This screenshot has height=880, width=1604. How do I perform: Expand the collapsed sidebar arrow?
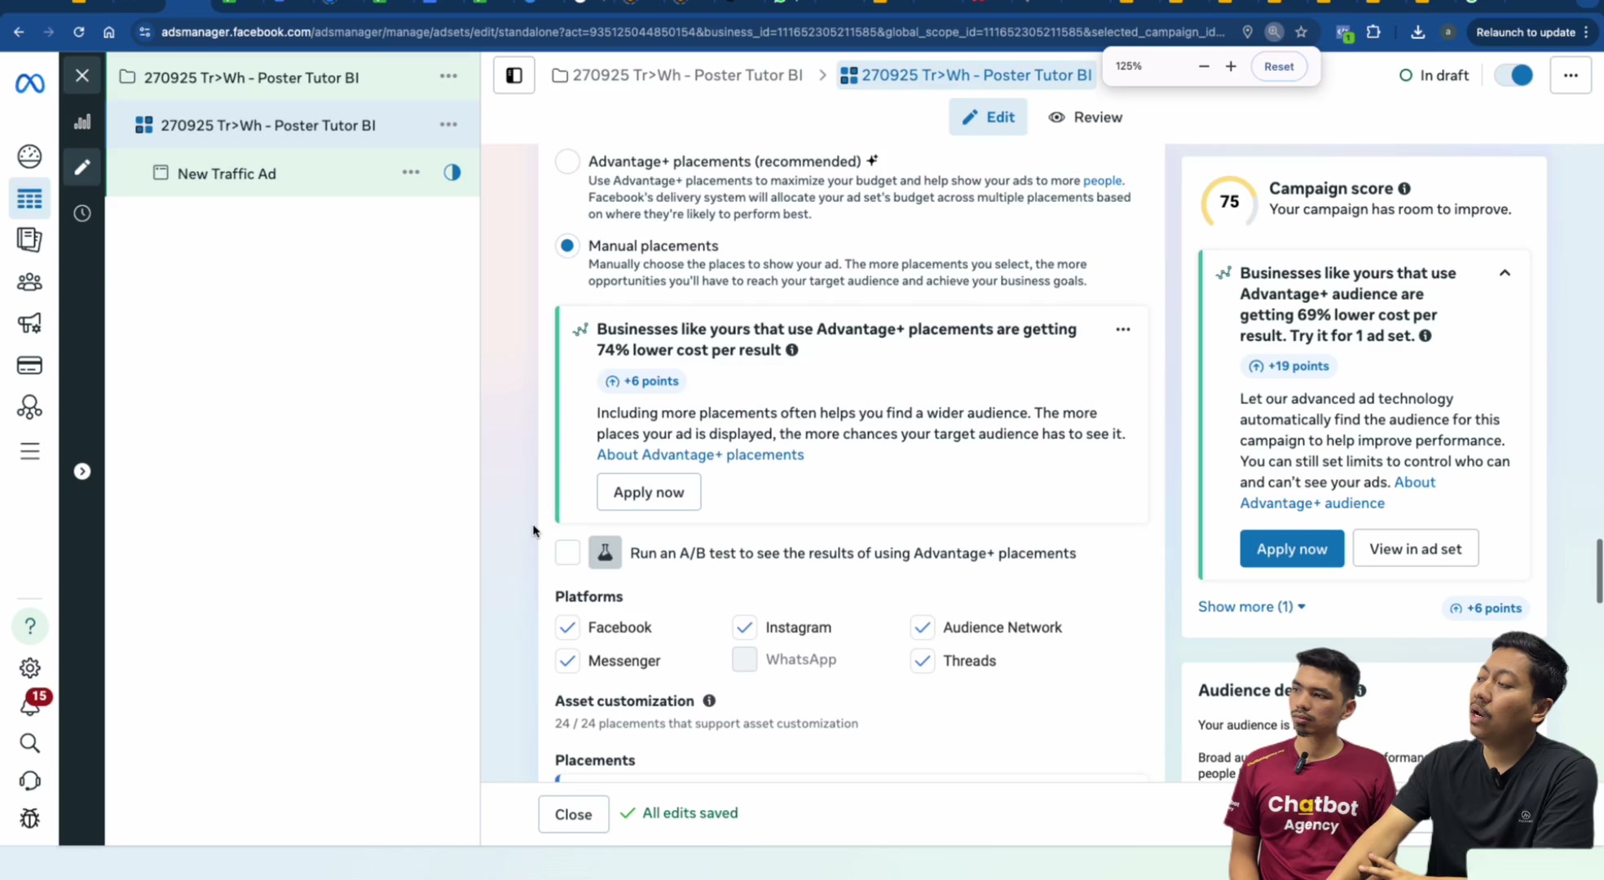coord(82,471)
